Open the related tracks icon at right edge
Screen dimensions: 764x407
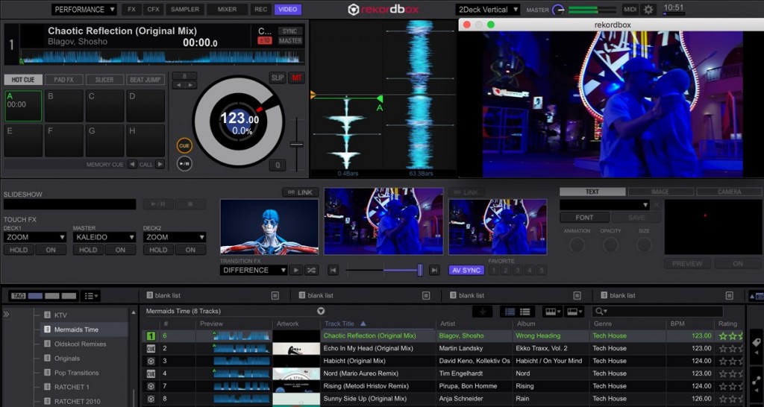coord(757,380)
